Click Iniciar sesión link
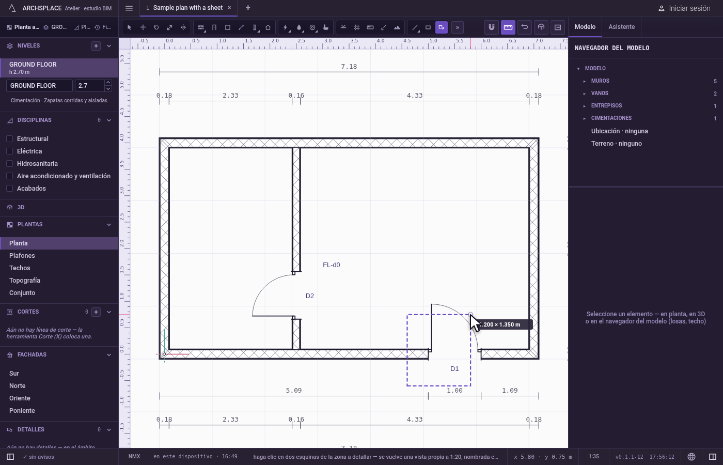Viewport: 723px width, 465px height. tap(684, 8)
